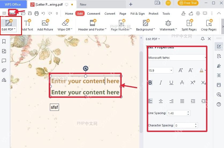Decrease font size with A- icon

(x=191, y=70)
